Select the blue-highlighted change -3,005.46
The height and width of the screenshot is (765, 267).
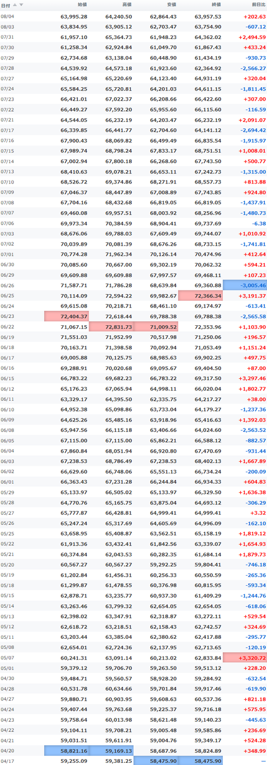tap(245, 286)
